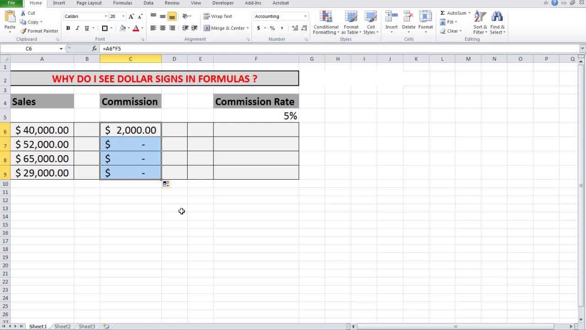
Task: Click the Insert cells icon
Action: tap(391, 17)
